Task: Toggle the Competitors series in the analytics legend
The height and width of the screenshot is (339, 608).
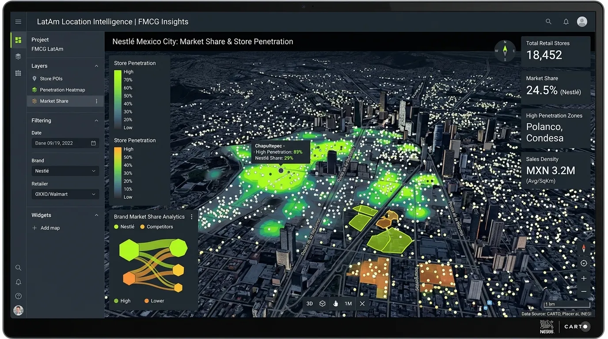Action: pyautogui.click(x=156, y=227)
